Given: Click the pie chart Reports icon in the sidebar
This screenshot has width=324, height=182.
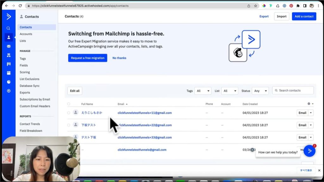Looking at the screenshot, I should point(9,82).
